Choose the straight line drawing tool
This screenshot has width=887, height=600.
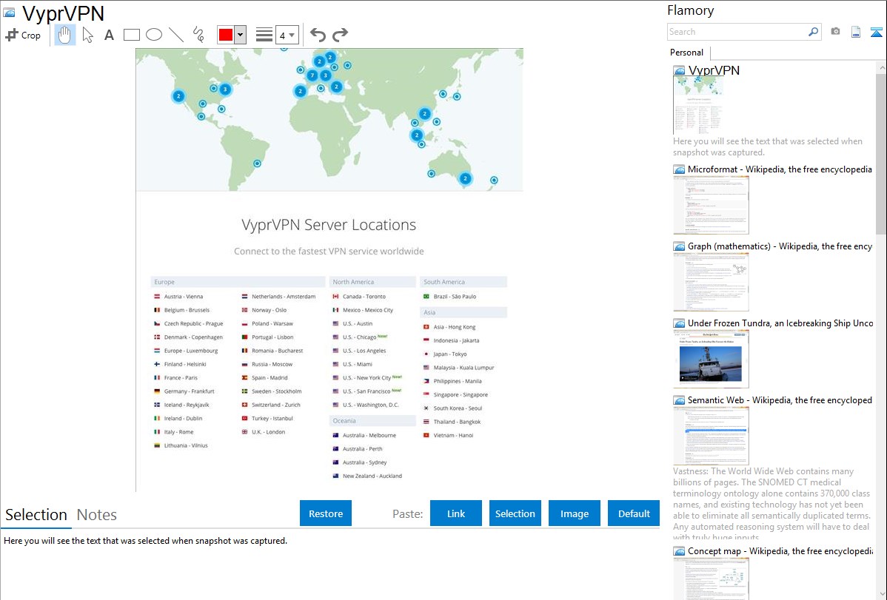click(x=176, y=35)
